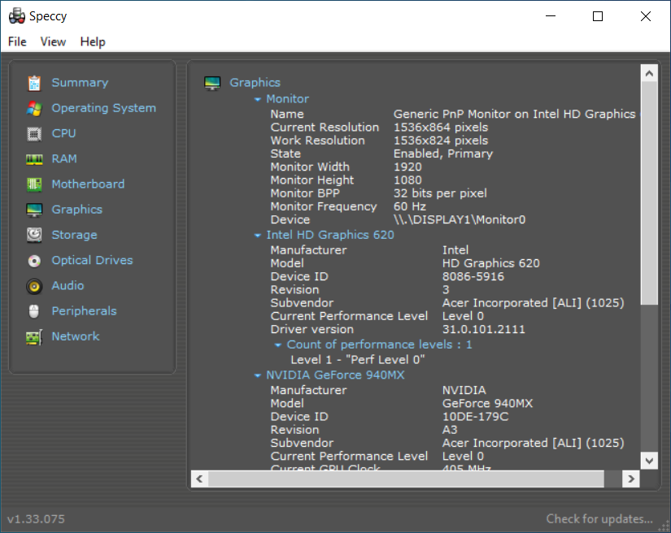Collapse Count of performance levels node
Screen dimensions: 671x533
[278, 345]
